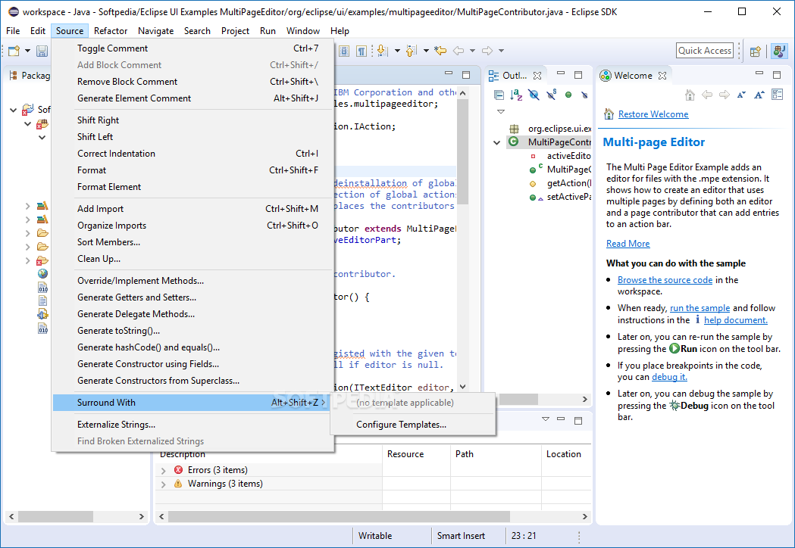Open back history dropdown arrow

[473, 51]
